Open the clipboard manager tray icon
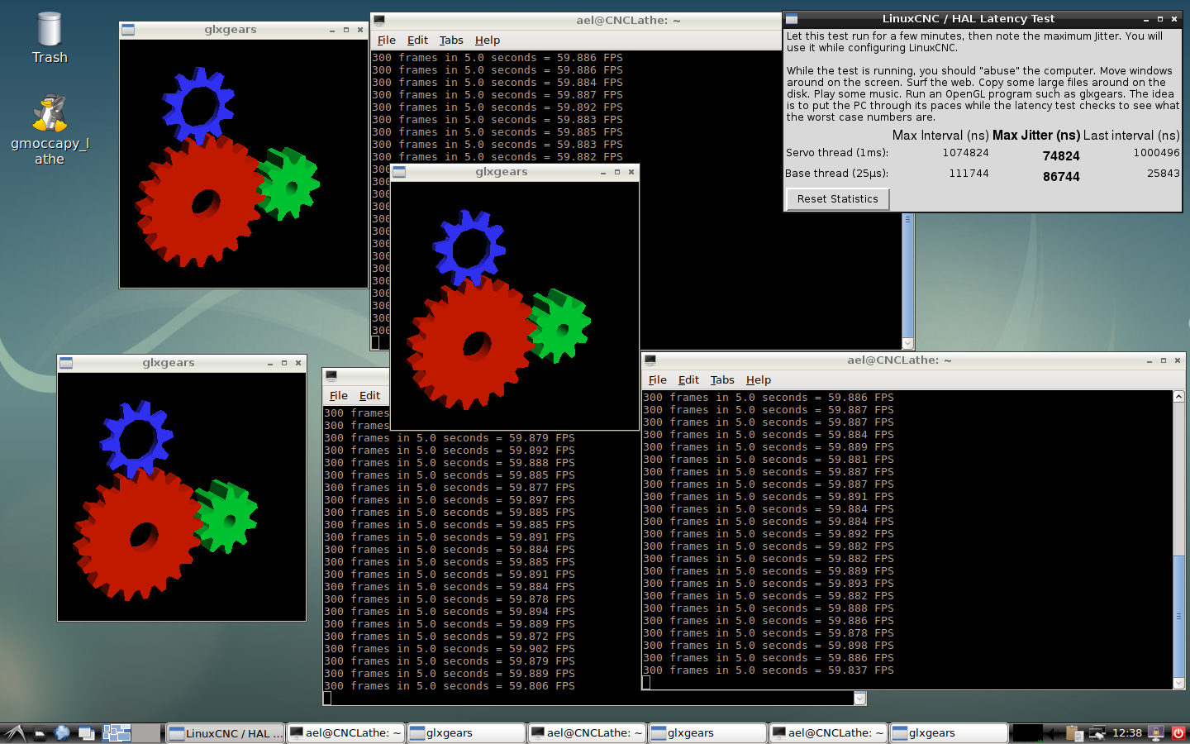Screen dimensions: 1190x744 (x=1074, y=733)
